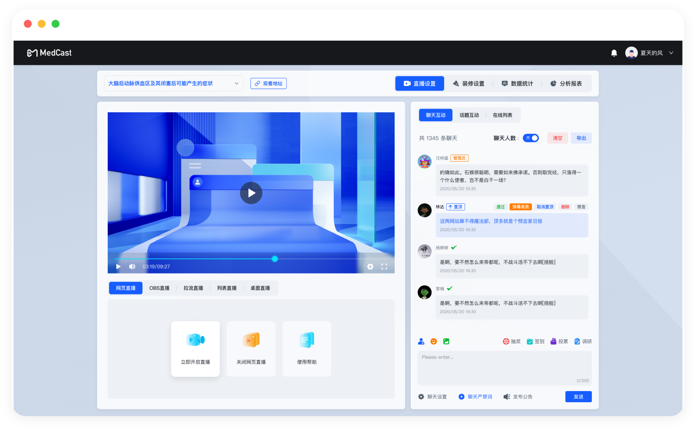Viewport: 696px width, 430px height.
Task: Open the 分析报表 tab
Action: click(x=566, y=84)
